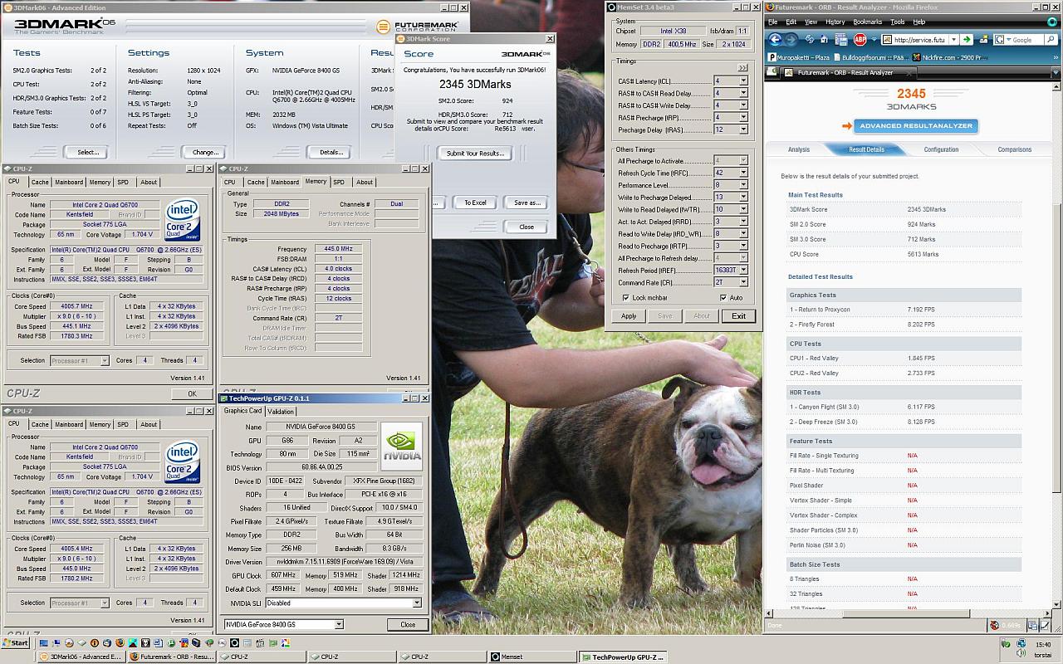Open Command Rate (CR) dropdown in MemSet
This screenshot has height=664, width=1063.
pyautogui.click(x=743, y=282)
